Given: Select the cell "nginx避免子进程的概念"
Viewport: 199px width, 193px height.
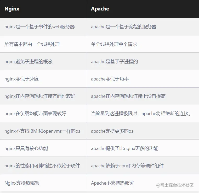Looking at the screenshot, I should 43,61.
